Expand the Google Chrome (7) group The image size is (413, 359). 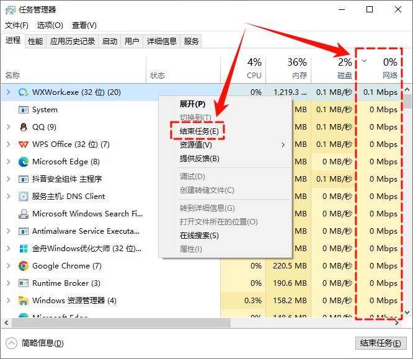point(9,266)
